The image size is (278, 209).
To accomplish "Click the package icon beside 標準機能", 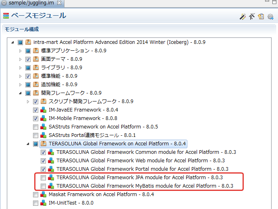I will click(36, 76).
